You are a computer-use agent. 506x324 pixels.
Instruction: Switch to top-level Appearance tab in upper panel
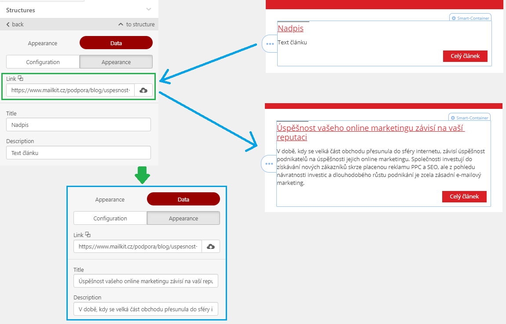point(43,43)
